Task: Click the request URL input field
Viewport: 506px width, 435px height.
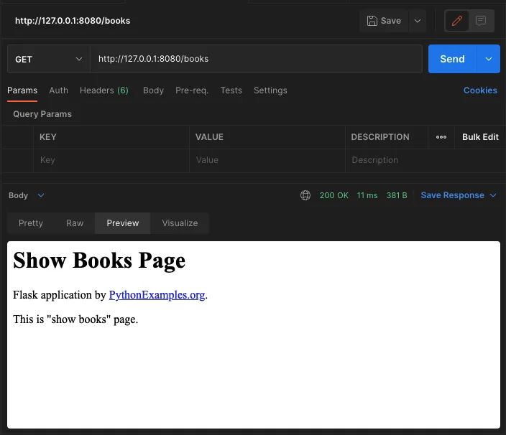Action: coord(256,59)
